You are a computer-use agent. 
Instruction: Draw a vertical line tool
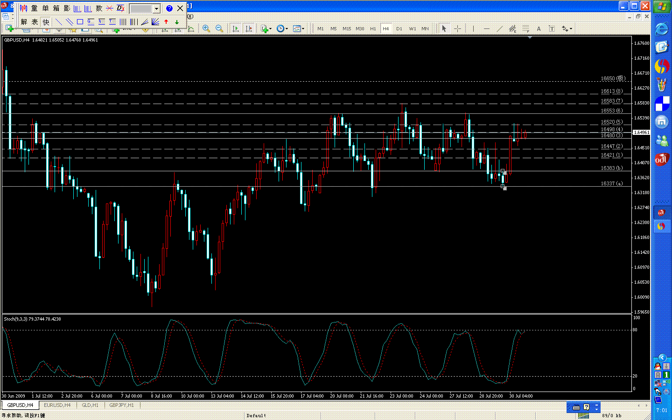473,28
